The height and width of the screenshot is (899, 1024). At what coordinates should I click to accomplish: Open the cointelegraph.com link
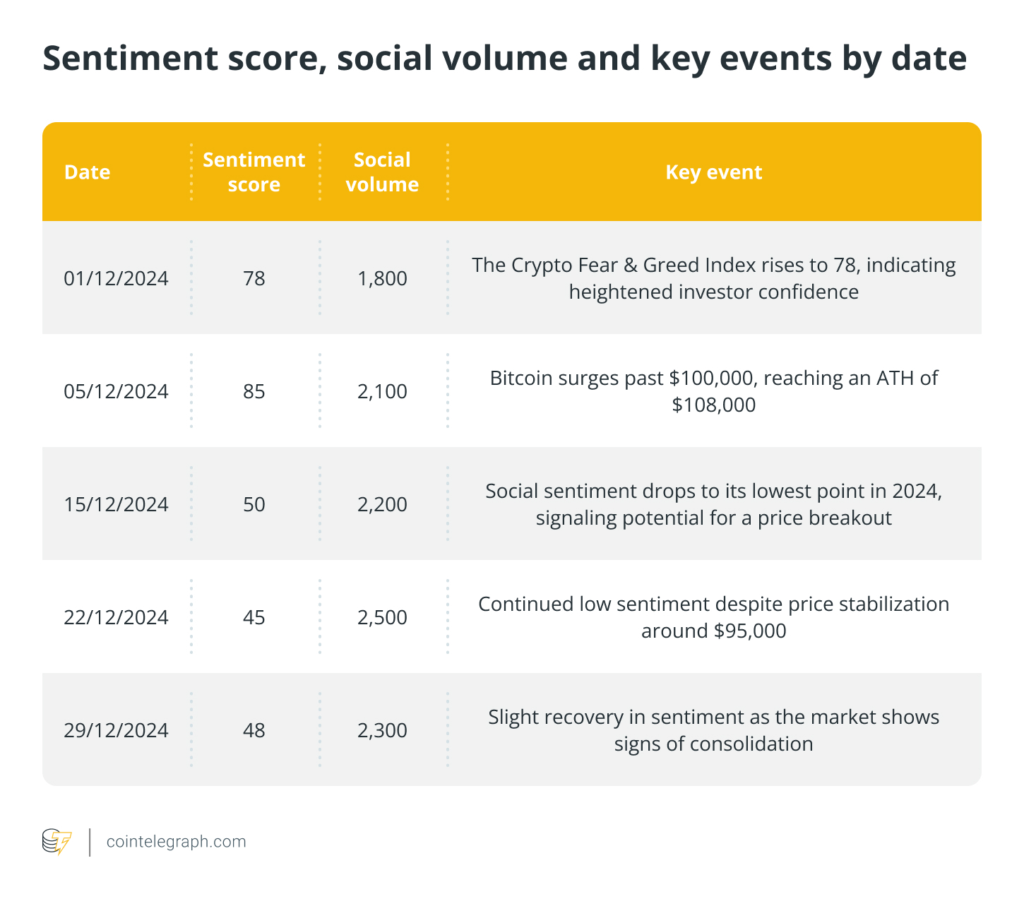tap(175, 841)
